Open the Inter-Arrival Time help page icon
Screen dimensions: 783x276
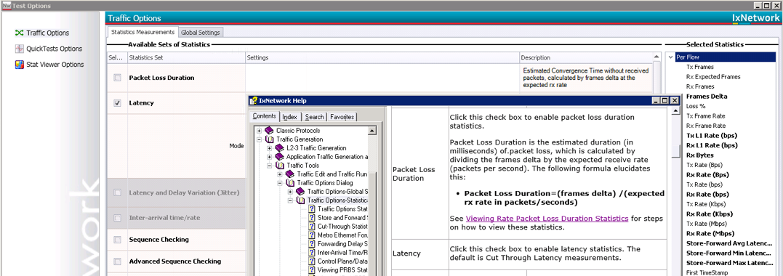[x=312, y=253]
